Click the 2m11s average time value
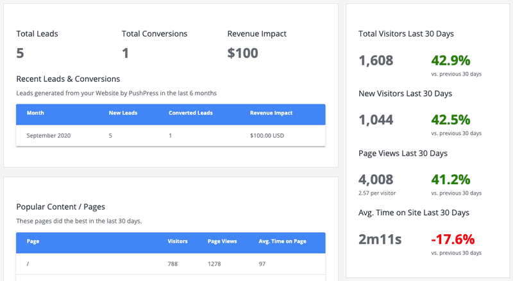The height and width of the screenshot is (281, 513). [380, 239]
